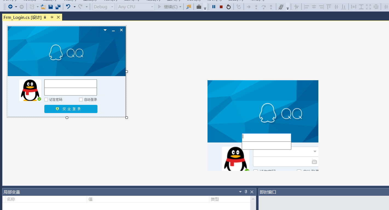
Task: Click the 类型 column header
Action: (x=230, y=199)
